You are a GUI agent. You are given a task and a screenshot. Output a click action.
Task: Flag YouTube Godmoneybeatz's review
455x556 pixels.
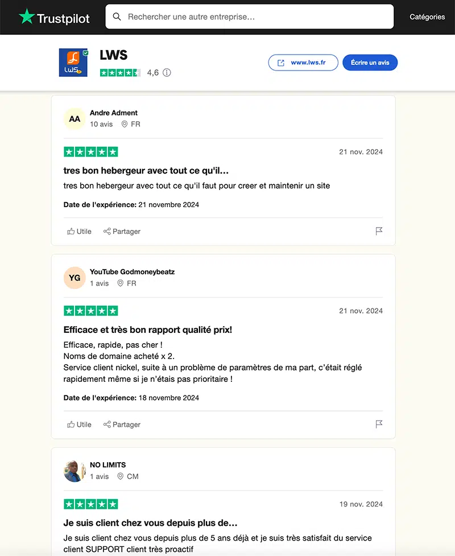pos(379,425)
